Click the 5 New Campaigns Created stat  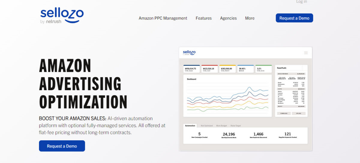[x=199, y=135]
